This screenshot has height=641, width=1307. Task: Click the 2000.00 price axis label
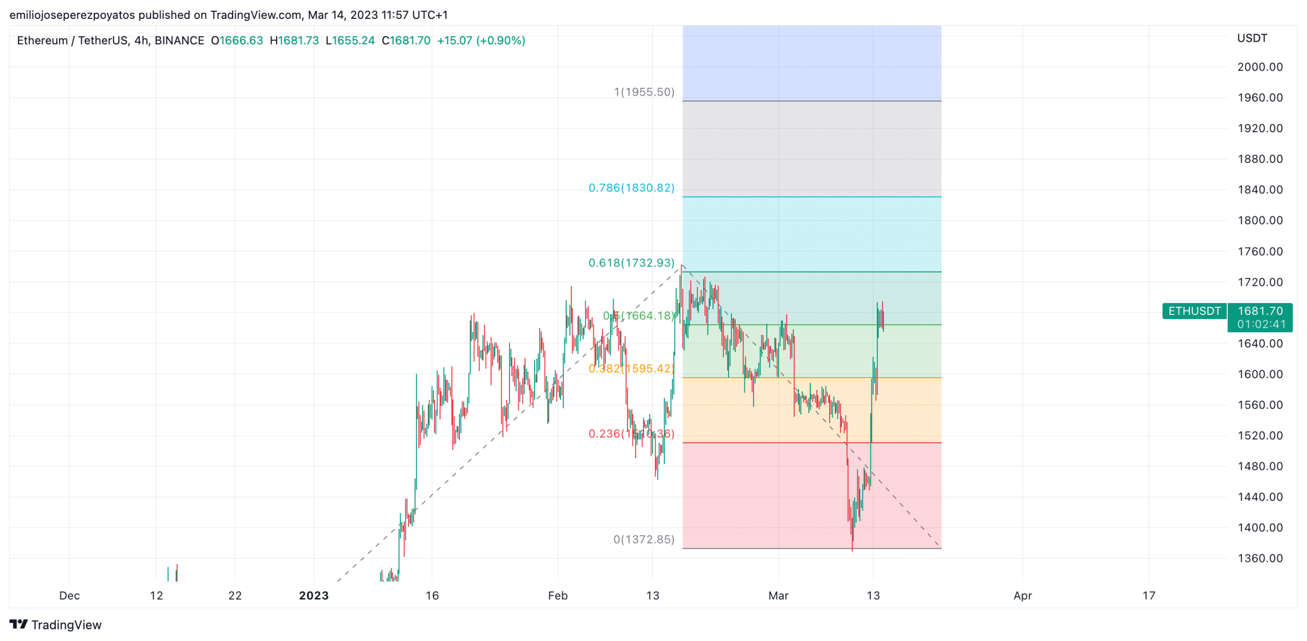(x=1260, y=67)
